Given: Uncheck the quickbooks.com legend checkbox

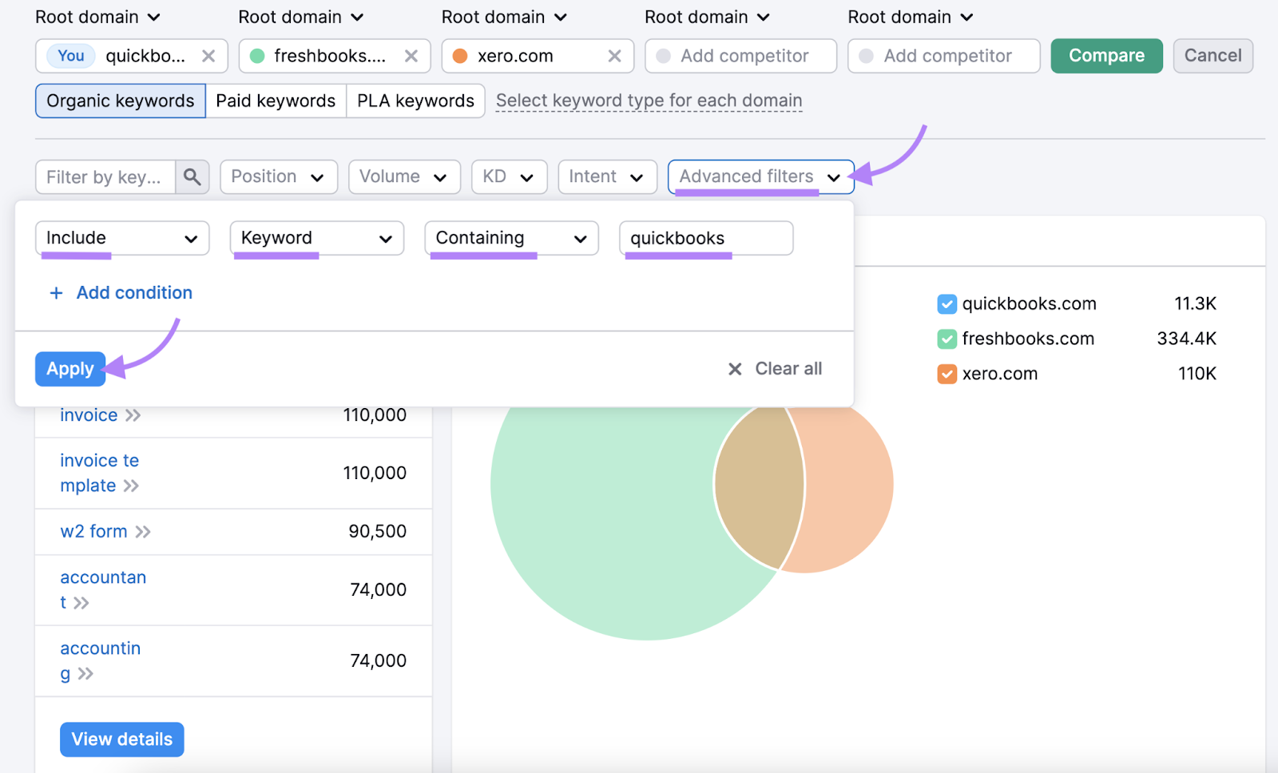Looking at the screenshot, I should pyautogui.click(x=947, y=304).
